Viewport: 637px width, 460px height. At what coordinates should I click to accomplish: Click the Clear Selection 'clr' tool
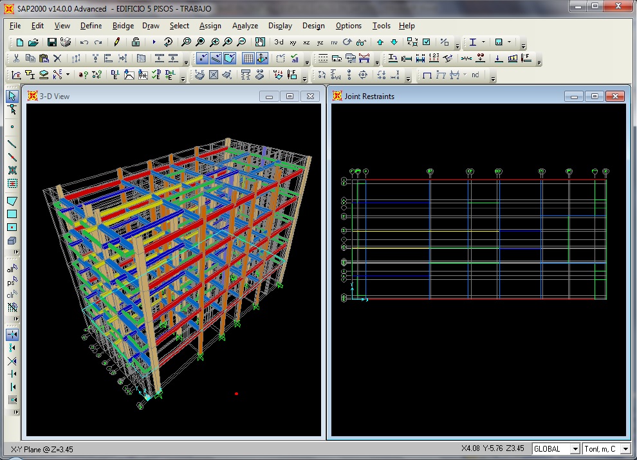point(12,295)
